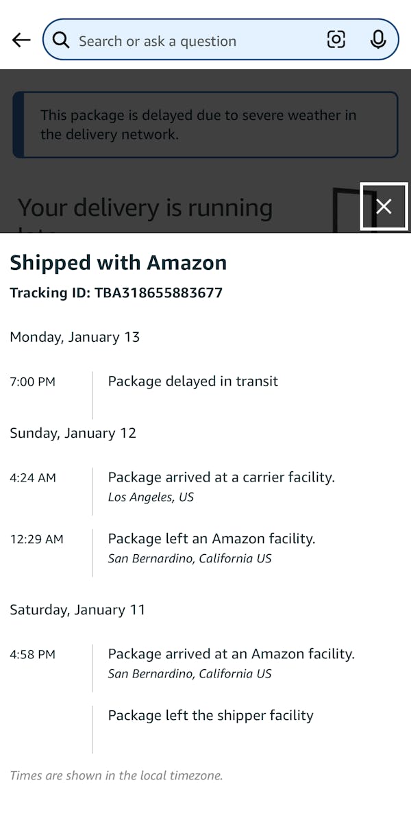411x822 pixels.
Task: Open the camera lens scanner
Action: tap(336, 40)
